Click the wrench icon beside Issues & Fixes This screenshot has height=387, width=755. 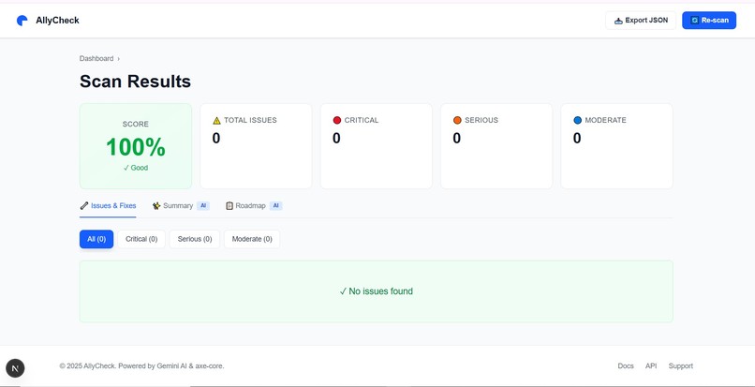pyautogui.click(x=84, y=206)
